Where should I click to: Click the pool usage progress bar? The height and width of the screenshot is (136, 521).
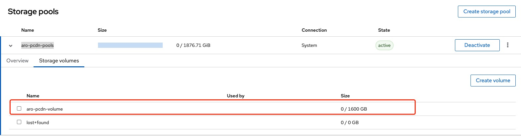130,45
